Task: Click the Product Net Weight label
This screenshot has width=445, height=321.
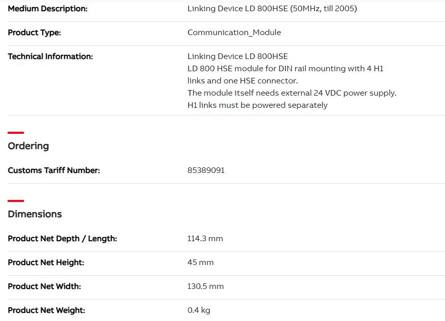Action: click(x=47, y=310)
